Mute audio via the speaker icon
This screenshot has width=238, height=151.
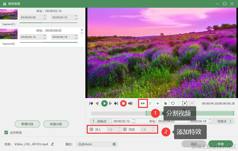[x=130, y=103]
